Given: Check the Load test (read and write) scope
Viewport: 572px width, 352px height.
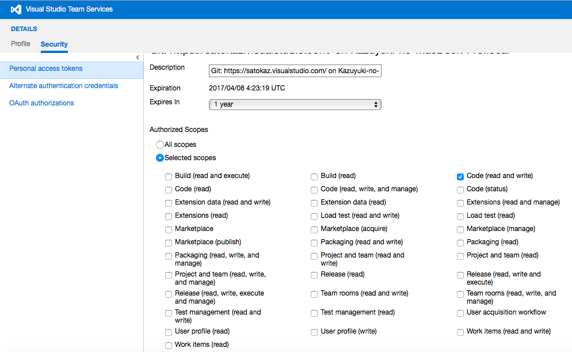Looking at the screenshot, I should pos(314,216).
